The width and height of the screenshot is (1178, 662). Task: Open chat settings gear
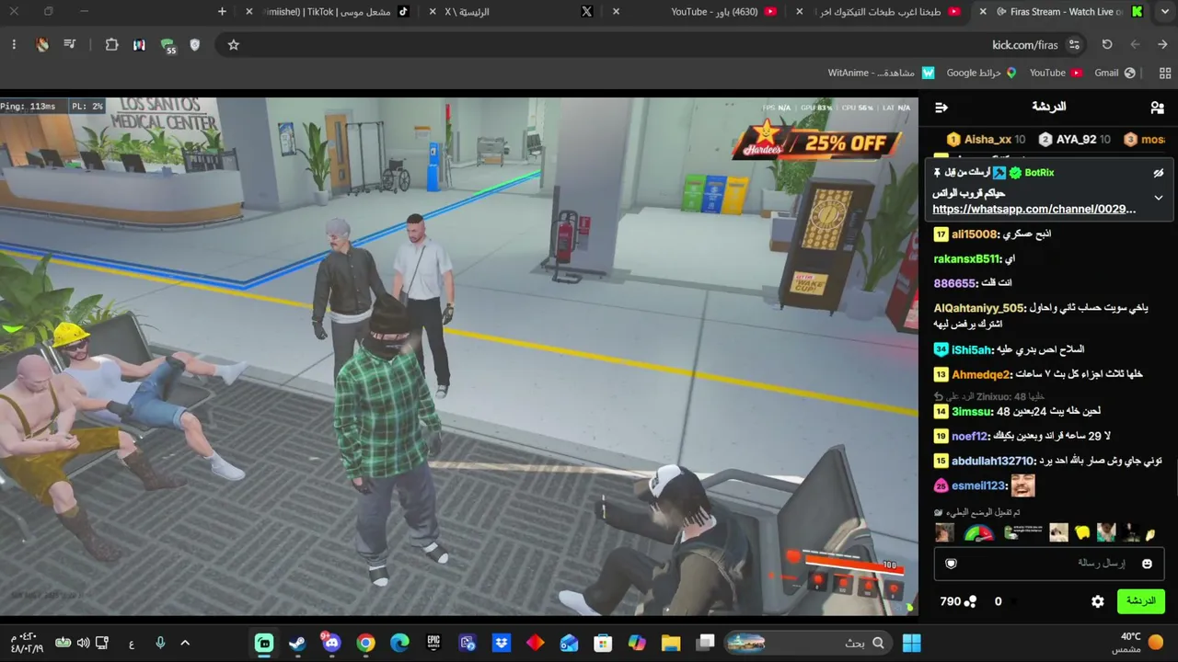1098,601
